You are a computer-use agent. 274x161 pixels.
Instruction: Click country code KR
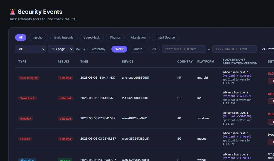coord(179,78)
